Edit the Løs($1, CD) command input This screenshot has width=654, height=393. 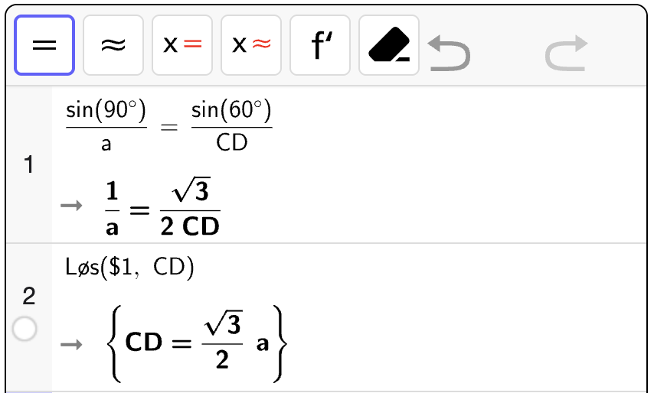tap(129, 267)
